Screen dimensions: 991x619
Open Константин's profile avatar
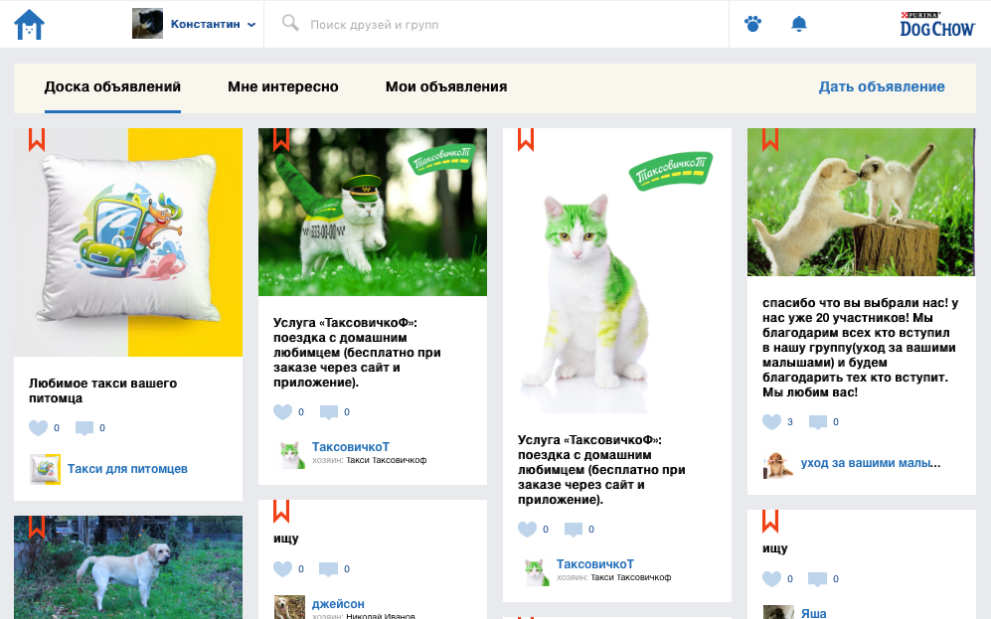(147, 24)
